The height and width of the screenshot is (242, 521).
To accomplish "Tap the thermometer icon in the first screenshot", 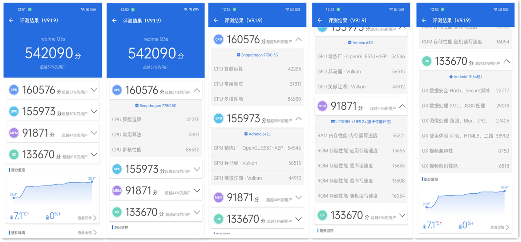I will tap(12, 217).
